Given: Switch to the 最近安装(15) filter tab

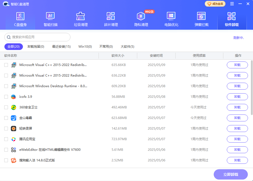Looking at the screenshot, I should click(61, 47).
